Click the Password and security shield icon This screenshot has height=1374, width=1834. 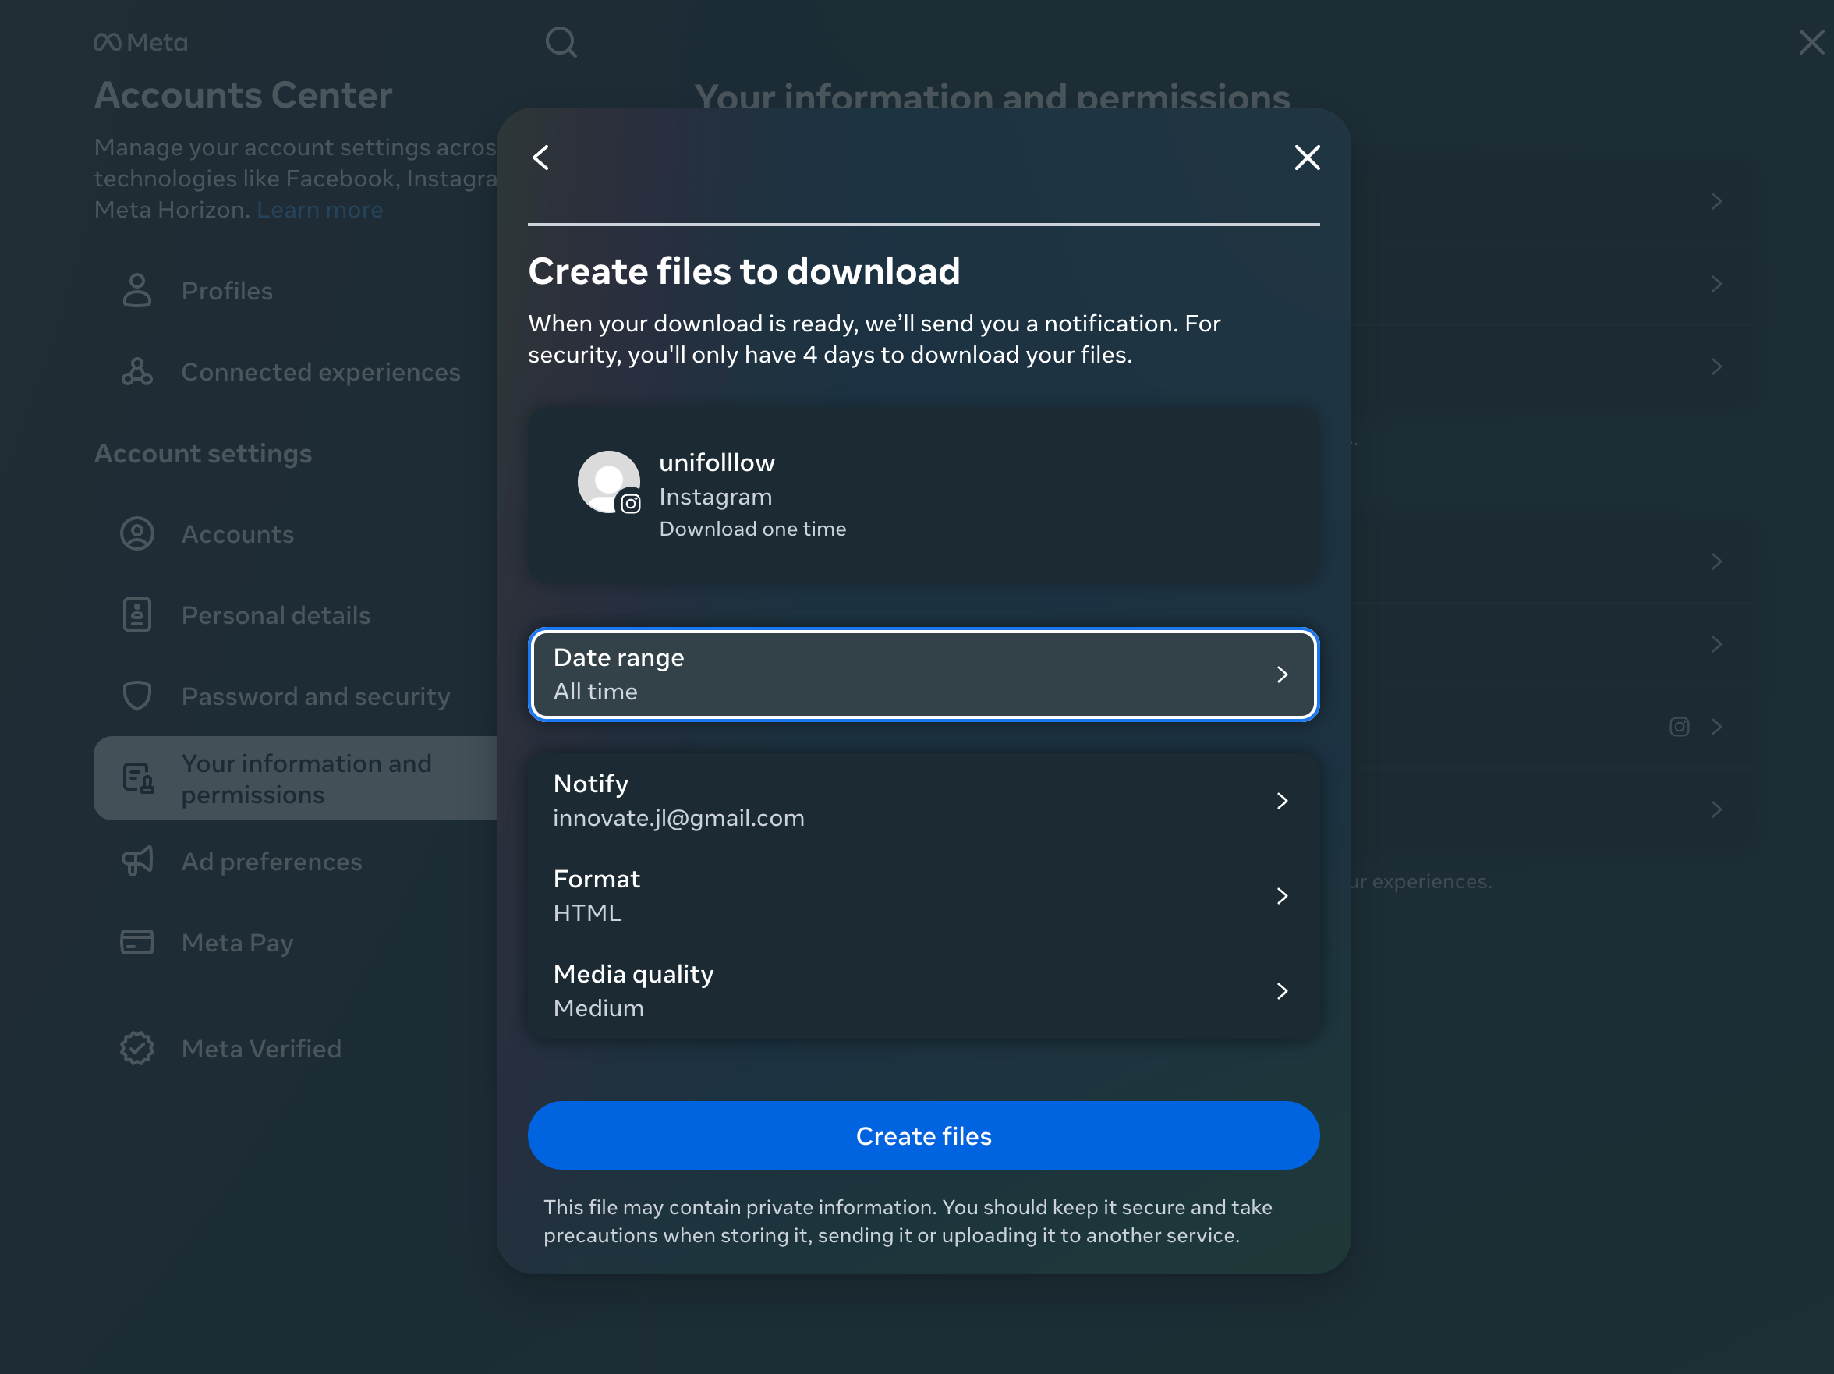138,696
